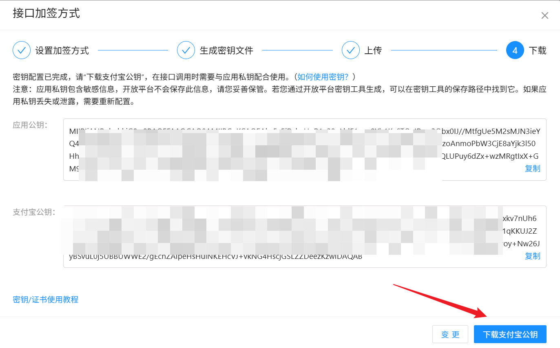The width and height of the screenshot is (560, 348).
Task: Copy the 支付宝公钥 using 复制
Action: click(532, 256)
